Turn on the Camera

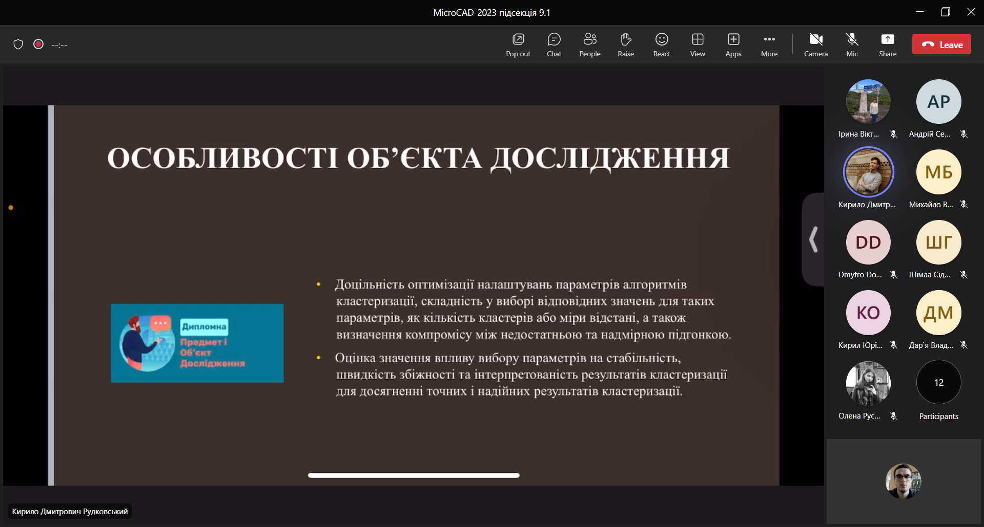click(815, 45)
